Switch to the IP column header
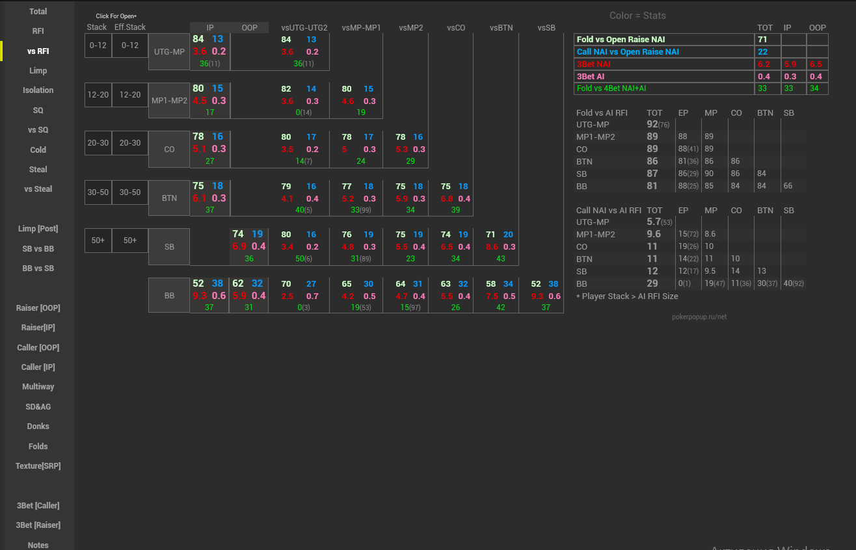Screen dimensions: 856x550 (210, 28)
